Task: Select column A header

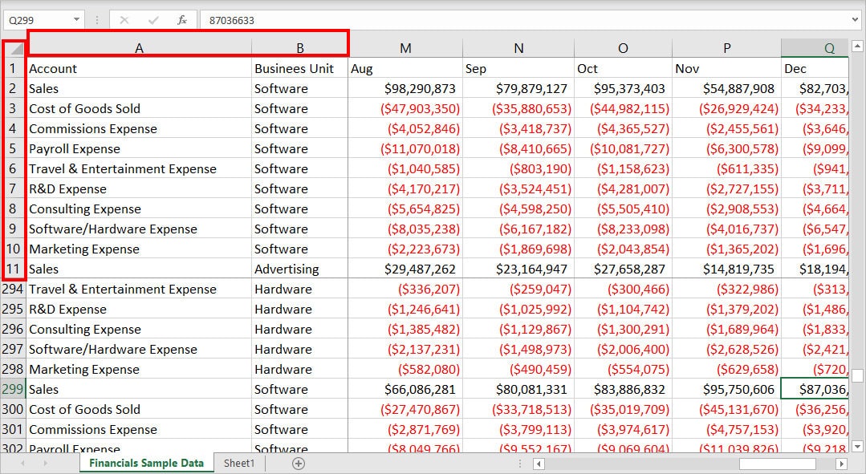Action: pyautogui.click(x=139, y=47)
